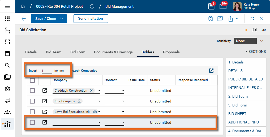Click the insert item count field
The height and width of the screenshot is (137, 270).
coord(47,71)
